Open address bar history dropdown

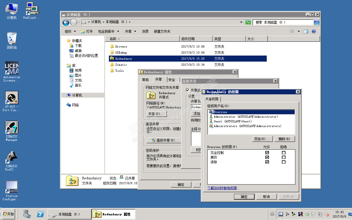pos(241,22)
